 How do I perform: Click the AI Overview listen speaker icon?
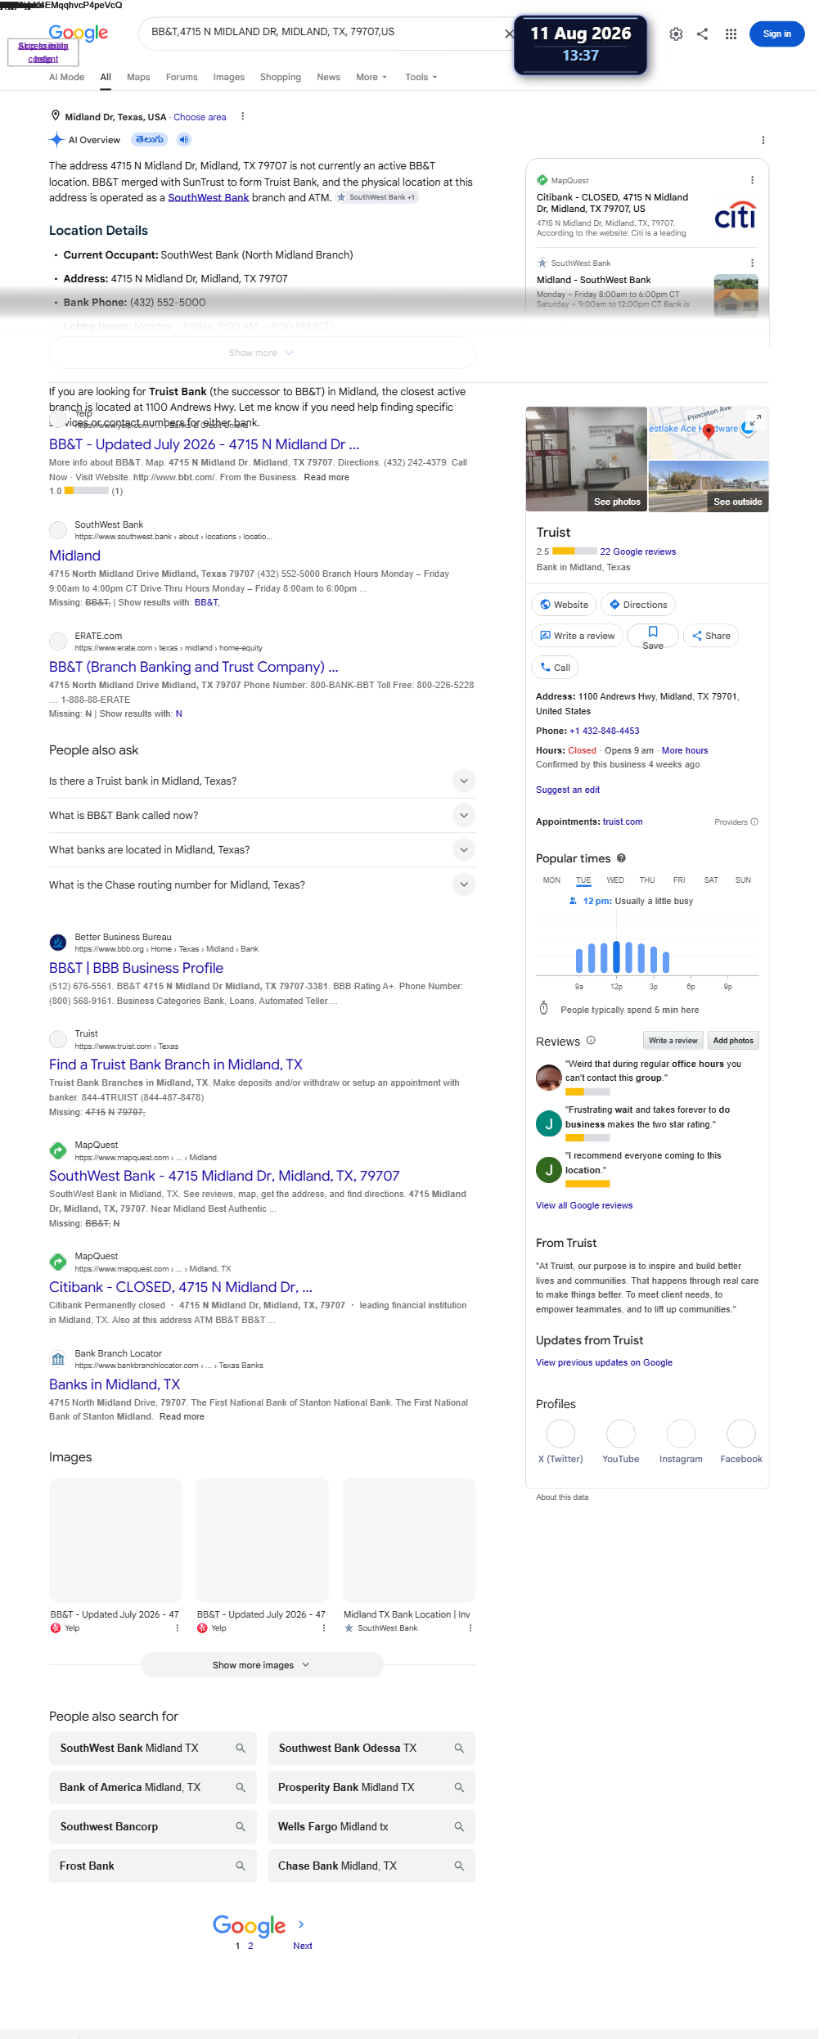coord(184,140)
